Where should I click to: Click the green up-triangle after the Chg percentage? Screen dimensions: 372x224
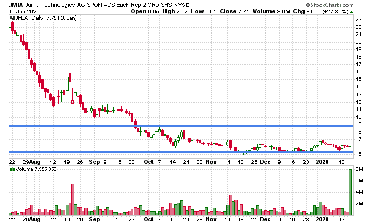tap(351, 12)
